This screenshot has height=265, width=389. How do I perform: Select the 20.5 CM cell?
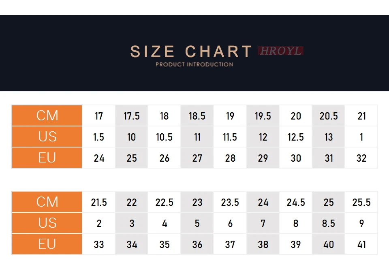click(x=329, y=115)
